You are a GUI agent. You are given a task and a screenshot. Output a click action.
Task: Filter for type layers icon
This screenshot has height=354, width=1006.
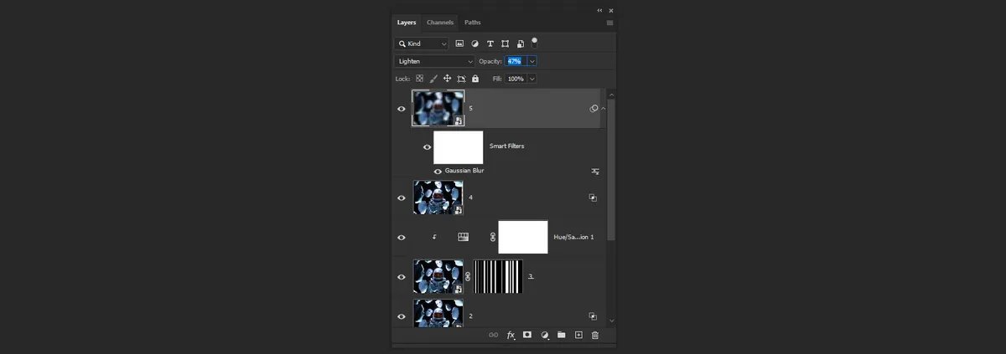click(490, 44)
